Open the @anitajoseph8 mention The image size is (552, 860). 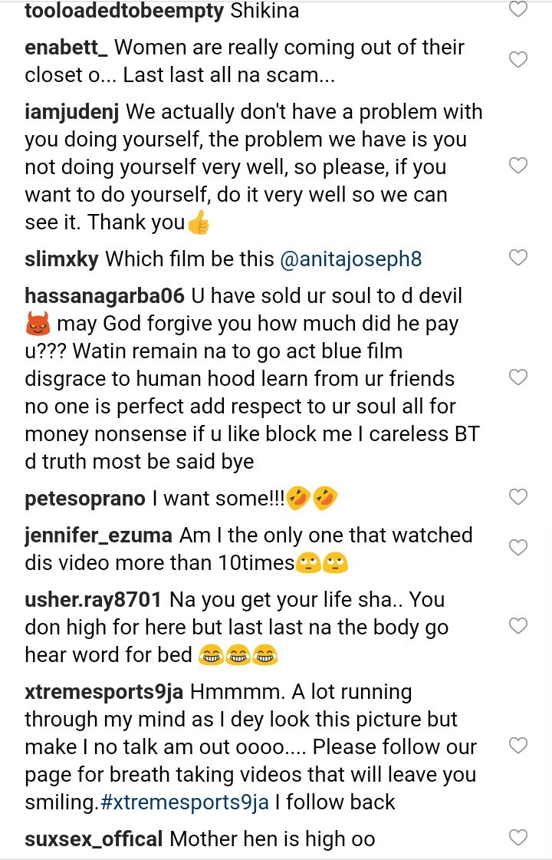click(x=351, y=259)
